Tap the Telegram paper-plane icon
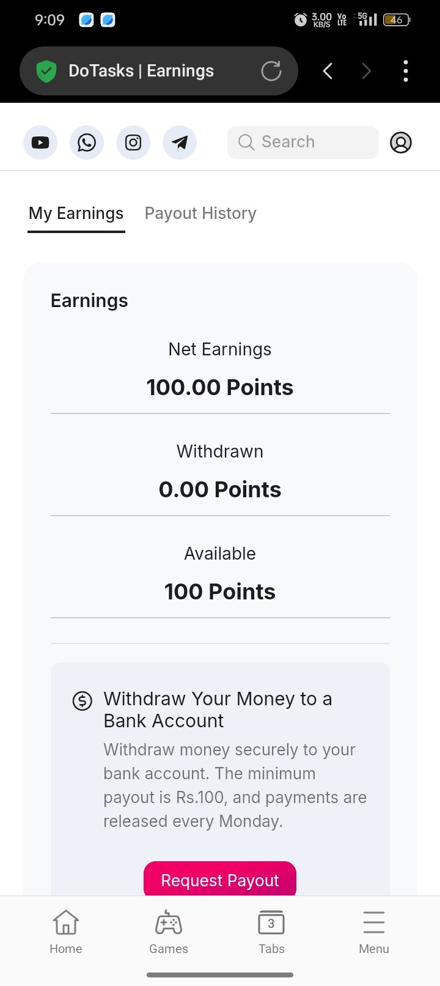The width and height of the screenshot is (440, 986). (180, 143)
